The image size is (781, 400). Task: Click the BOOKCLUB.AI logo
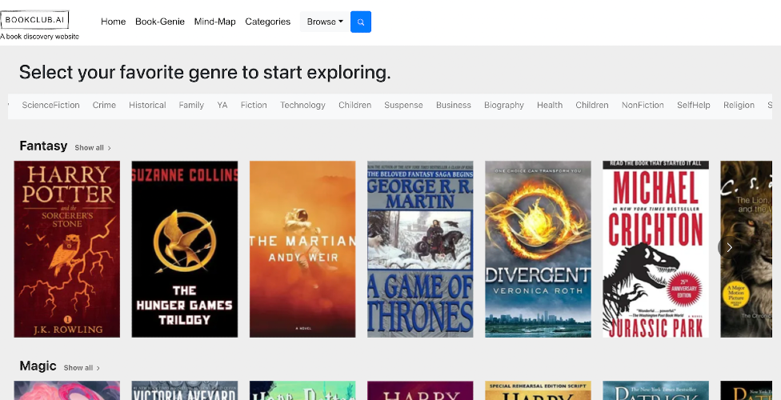35,20
